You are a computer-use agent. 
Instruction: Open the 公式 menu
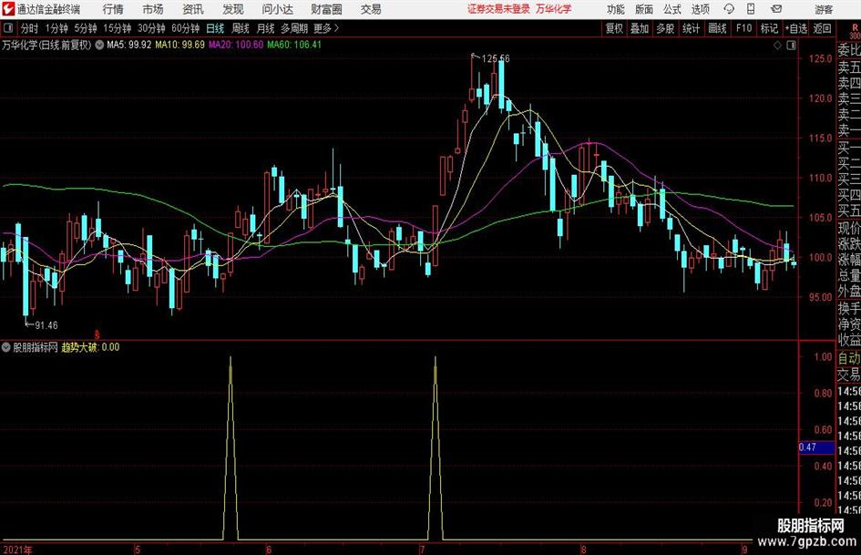(671, 9)
